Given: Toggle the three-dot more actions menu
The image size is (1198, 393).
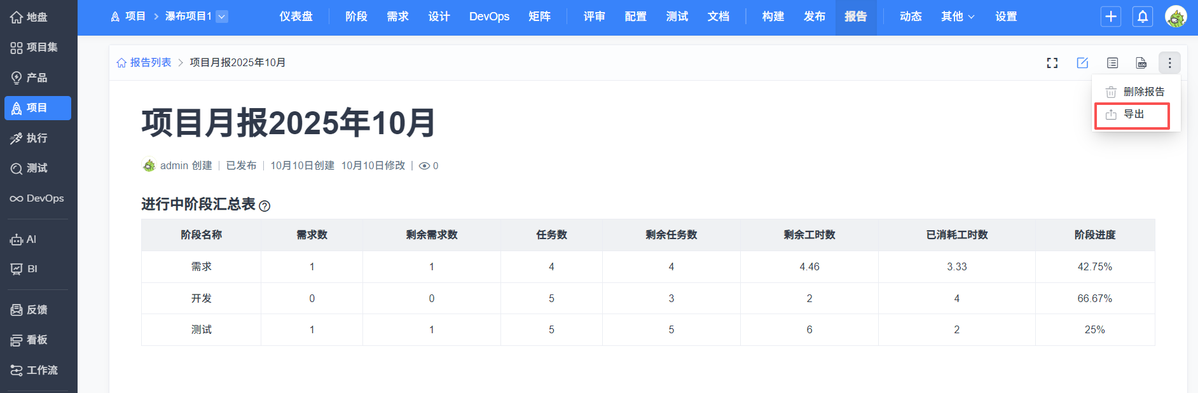Looking at the screenshot, I should pyautogui.click(x=1169, y=63).
